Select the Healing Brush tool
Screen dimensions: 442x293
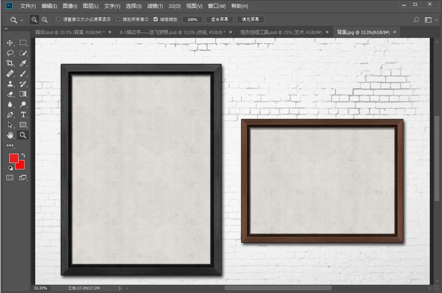tap(10, 74)
